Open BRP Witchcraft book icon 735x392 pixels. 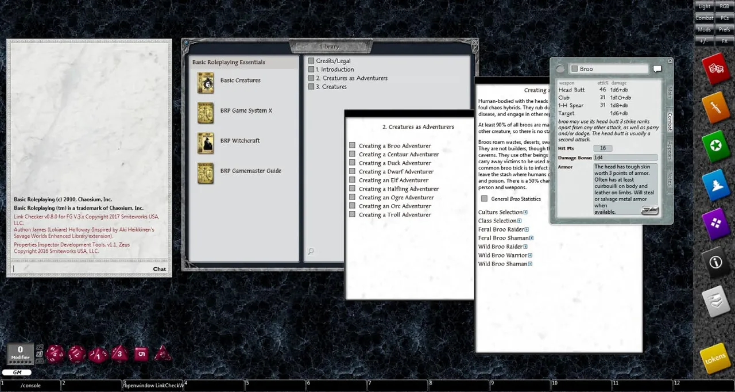[206, 143]
